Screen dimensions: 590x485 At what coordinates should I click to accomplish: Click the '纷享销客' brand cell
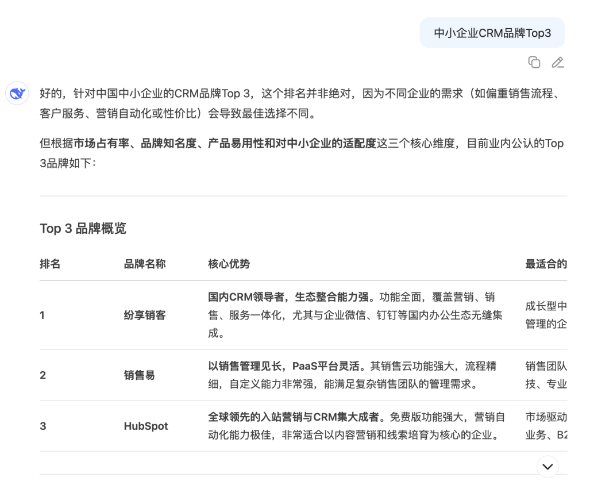[145, 315]
